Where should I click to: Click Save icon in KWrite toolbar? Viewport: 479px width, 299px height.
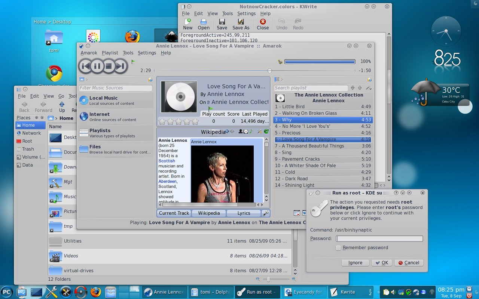click(x=222, y=22)
